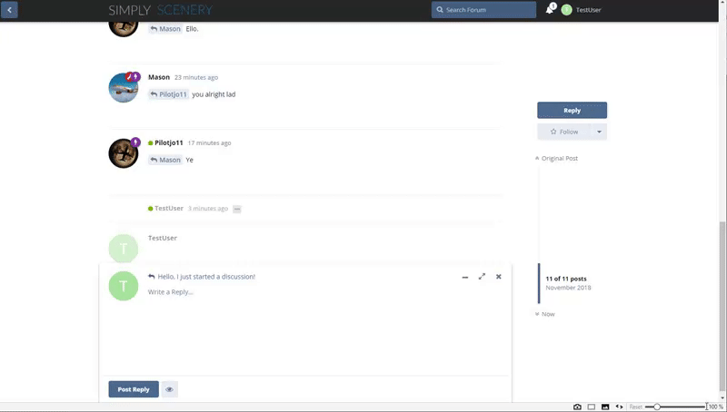Screen dimensions: 727x412
Task: Expand the hidden post ellipsis button
Action: click(237, 210)
